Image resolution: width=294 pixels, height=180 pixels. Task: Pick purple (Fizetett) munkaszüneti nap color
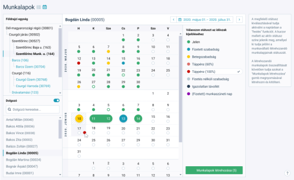pos(189,94)
